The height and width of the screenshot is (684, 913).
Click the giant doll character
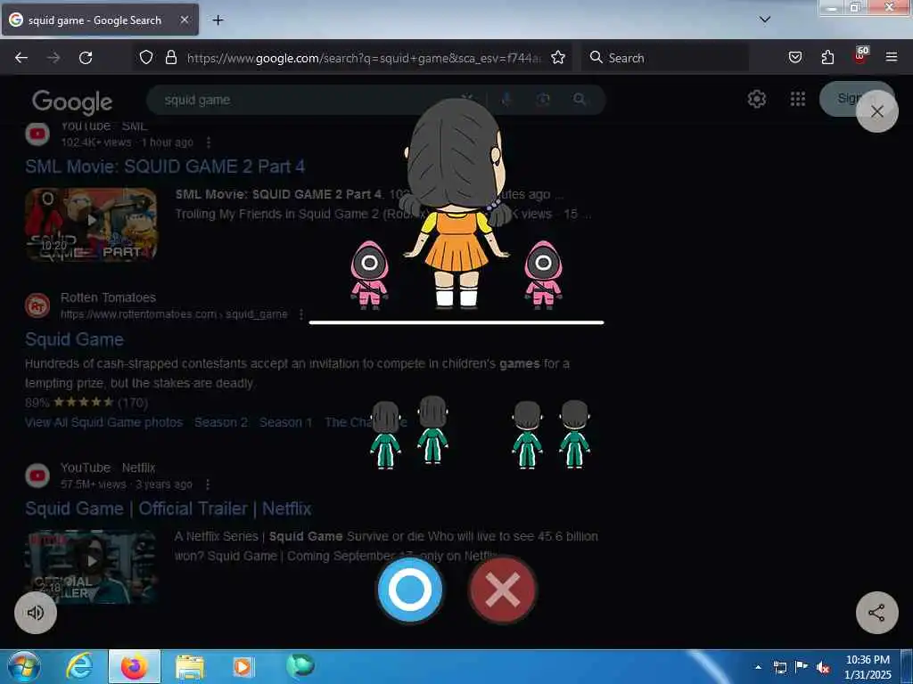(456, 202)
